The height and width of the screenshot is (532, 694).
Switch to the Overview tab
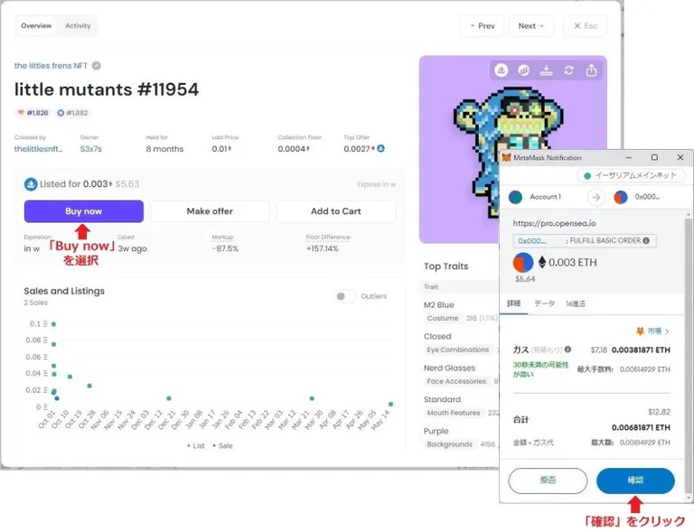point(36,26)
